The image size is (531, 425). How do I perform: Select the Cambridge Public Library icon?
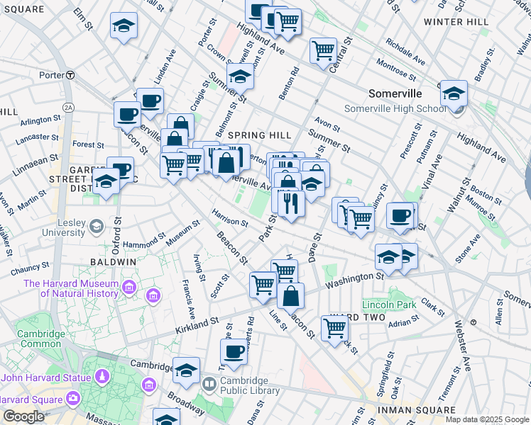(209, 385)
